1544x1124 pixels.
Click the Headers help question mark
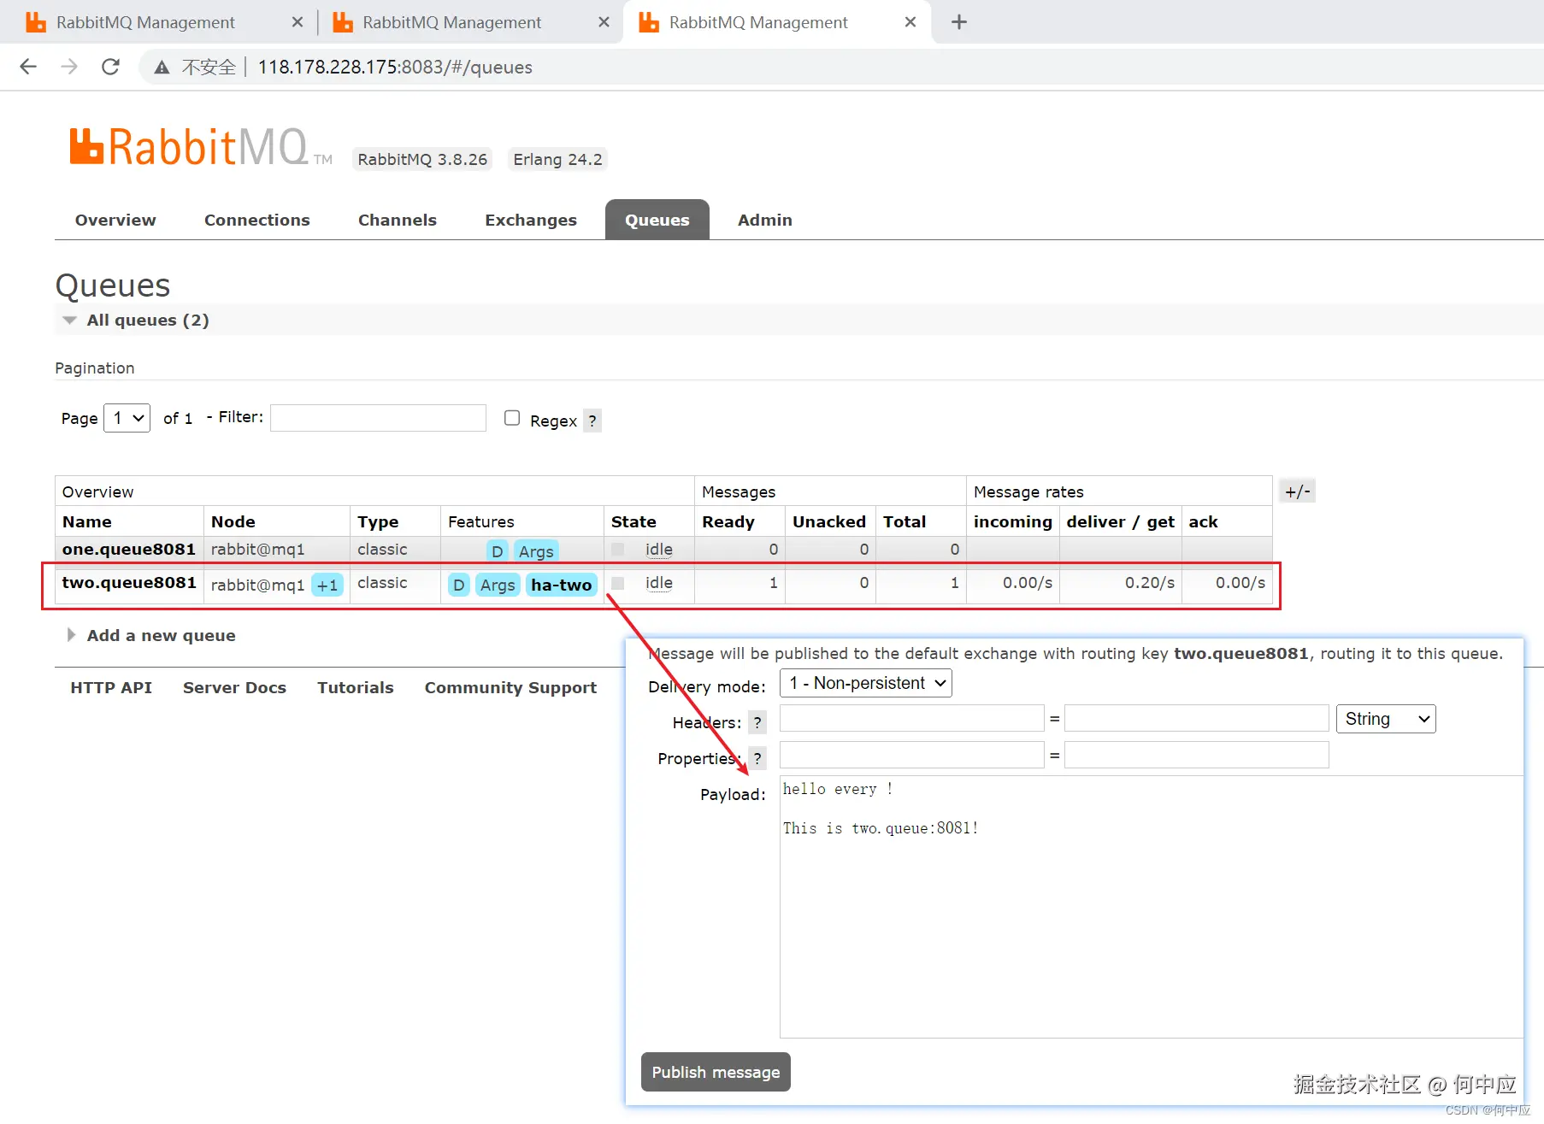pos(757,722)
